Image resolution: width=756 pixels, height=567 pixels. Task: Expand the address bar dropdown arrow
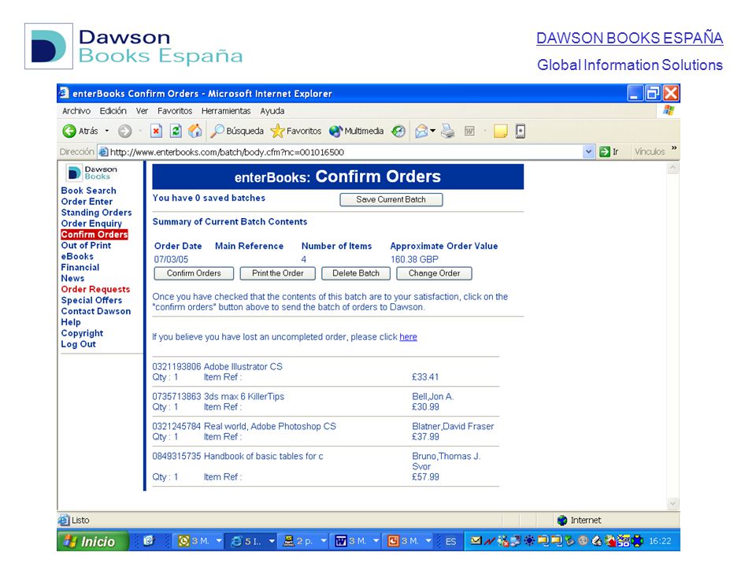point(588,152)
